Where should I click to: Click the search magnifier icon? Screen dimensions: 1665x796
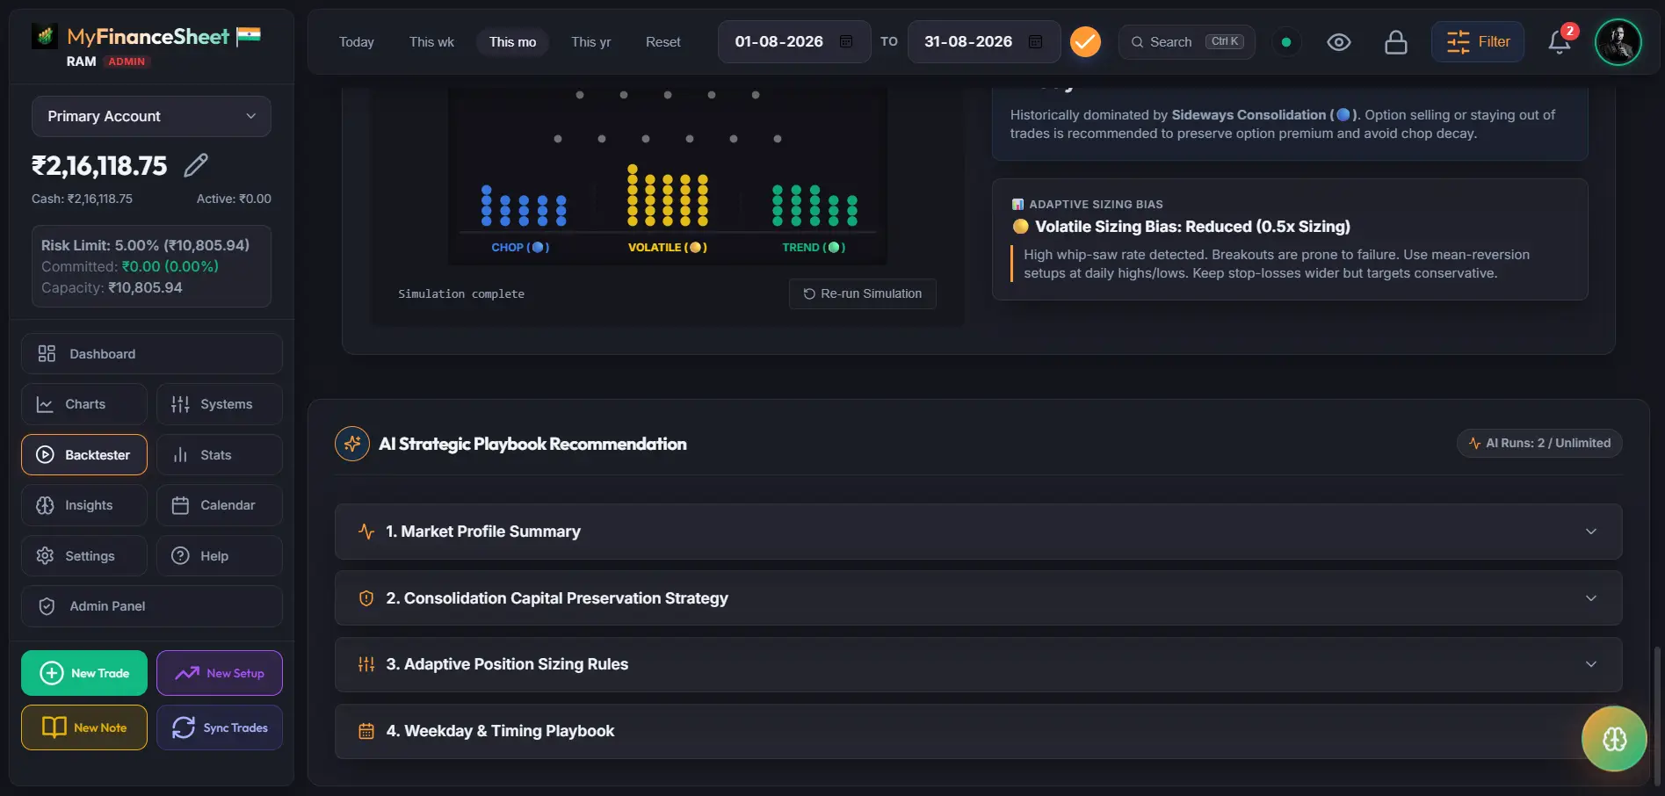pyautogui.click(x=1137, y=42)
